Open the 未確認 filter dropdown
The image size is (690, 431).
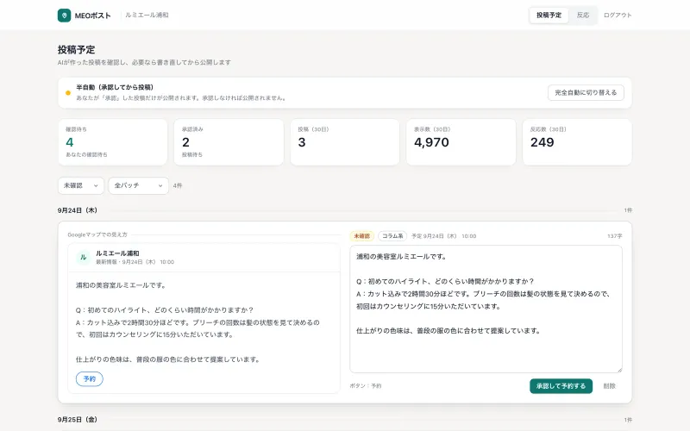tap(81, 185)
